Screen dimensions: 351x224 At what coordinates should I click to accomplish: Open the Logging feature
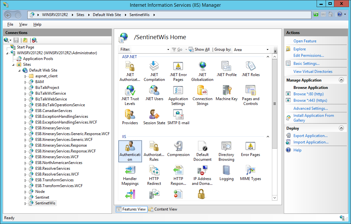pyautogui.click(x=227, y=173)
